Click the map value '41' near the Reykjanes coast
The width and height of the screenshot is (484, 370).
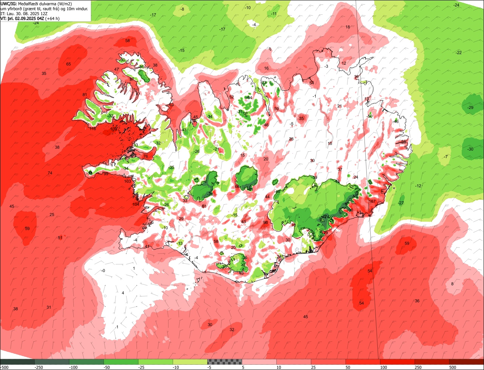tap(147, 246)
